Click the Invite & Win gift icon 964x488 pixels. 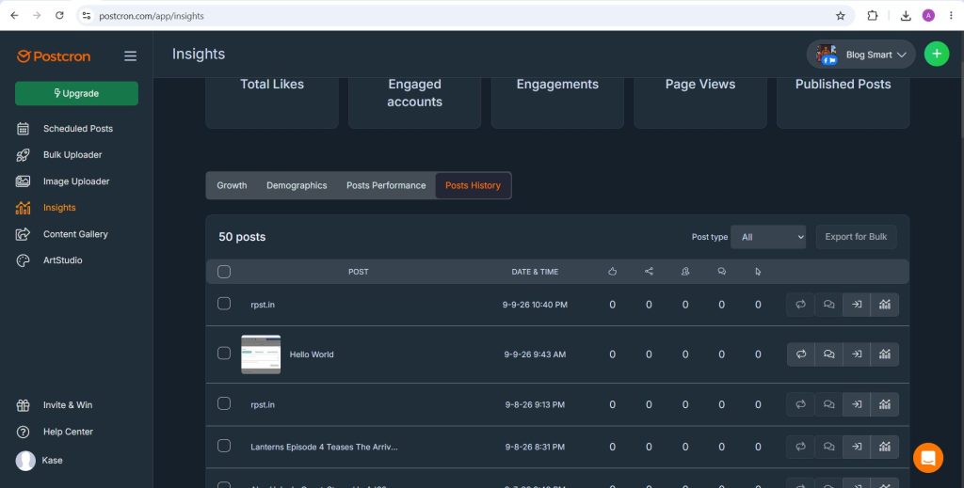click(x=23, y=405)
